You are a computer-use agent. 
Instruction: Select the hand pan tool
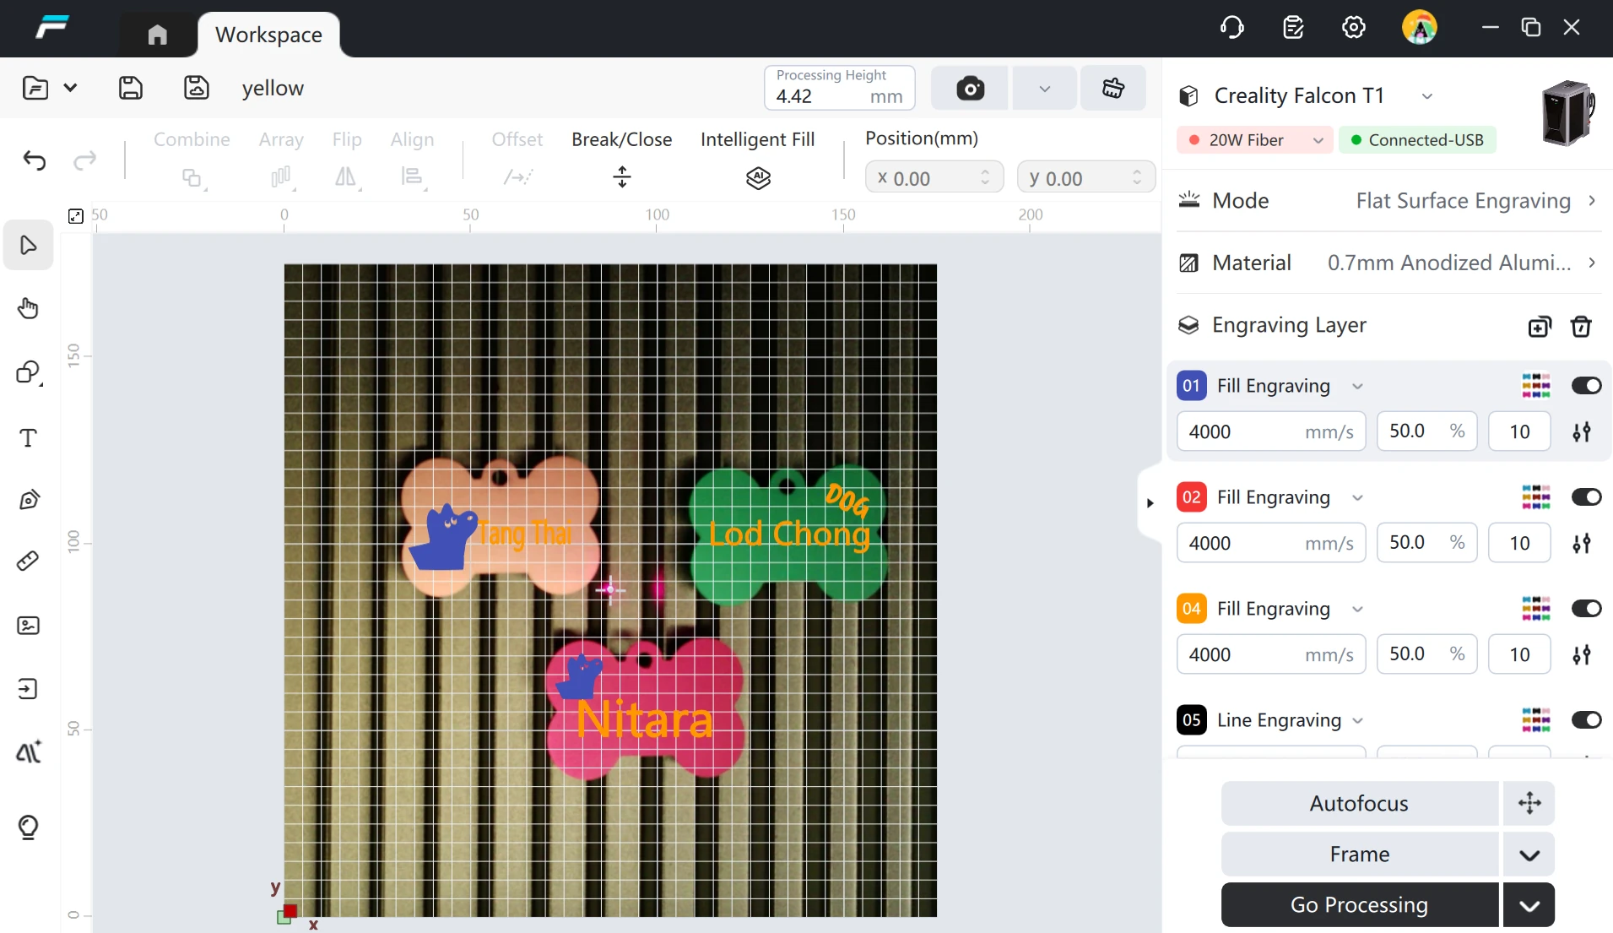pos(28,308)
